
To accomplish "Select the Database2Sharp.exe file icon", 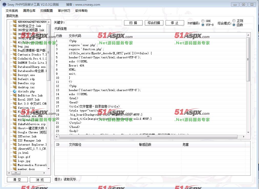I will [15, 67].
